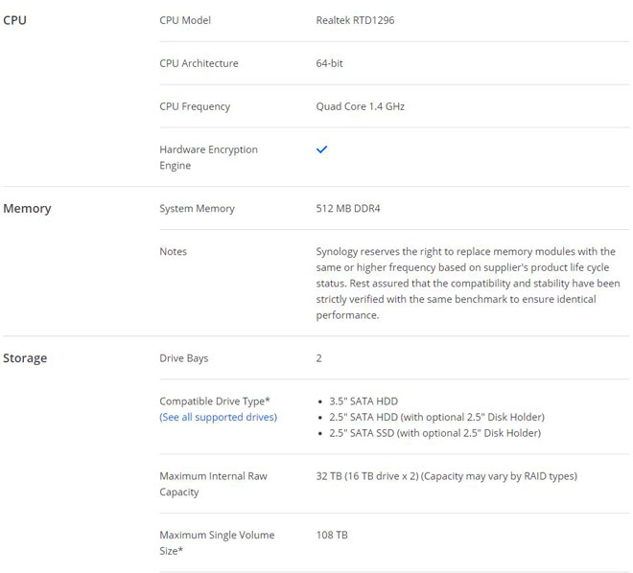Click the Drive Bays label
Screen dimensions: 633x573
click(x=184, y=358)
